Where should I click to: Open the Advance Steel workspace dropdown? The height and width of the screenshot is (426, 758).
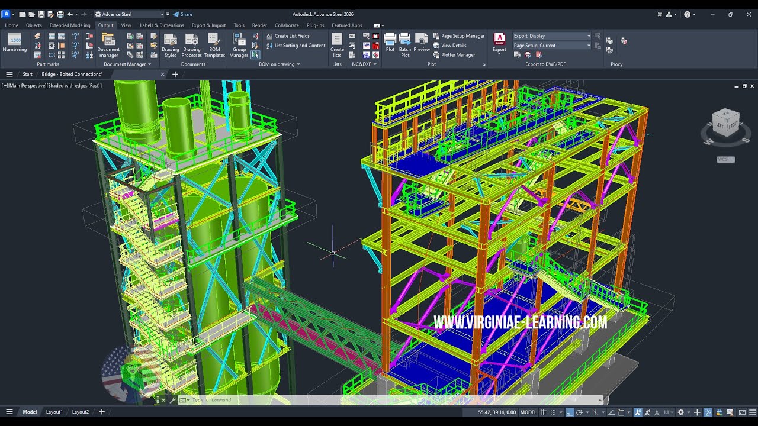tap(129, 14)
